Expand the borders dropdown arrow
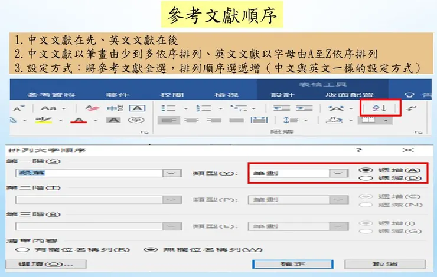This screenshot has height=277, width=437. [x=386, y=120]
